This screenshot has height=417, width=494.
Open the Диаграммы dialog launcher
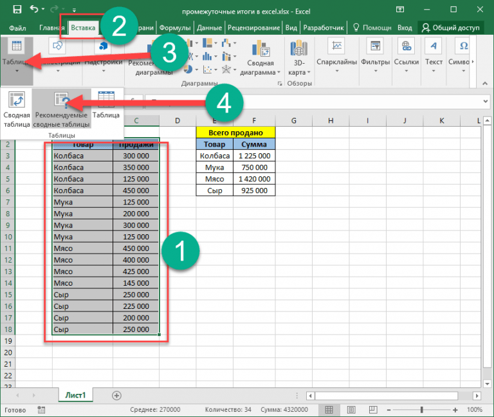(x=279, y=84)
